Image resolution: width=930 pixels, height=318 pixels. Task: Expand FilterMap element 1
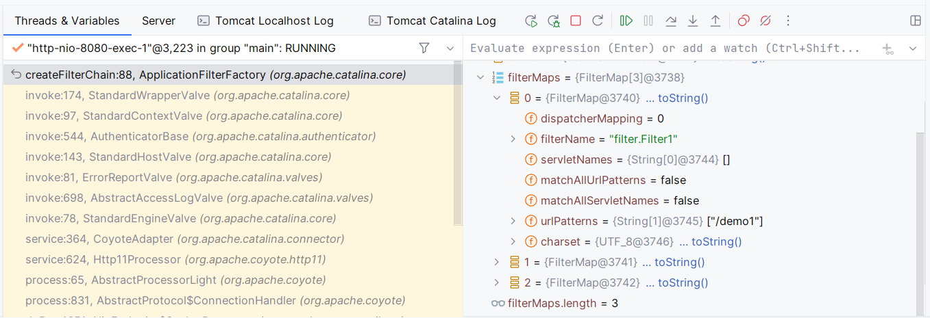click(x=498, y=263)
